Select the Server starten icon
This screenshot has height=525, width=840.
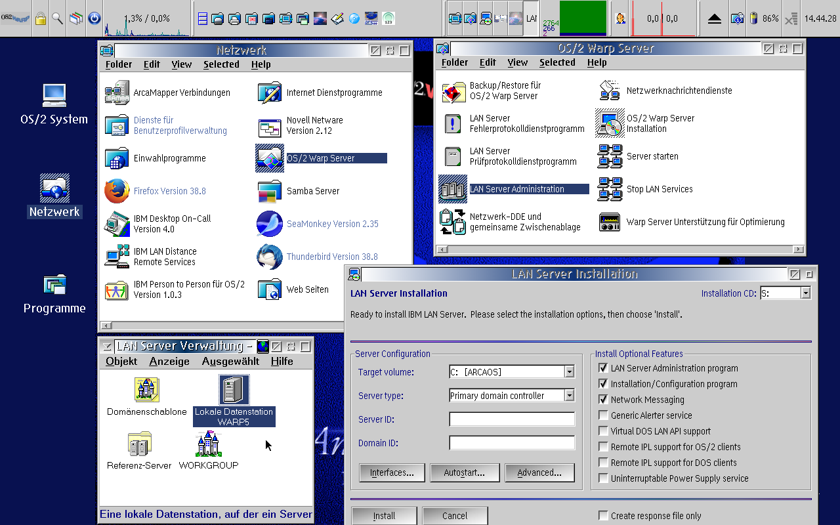pyautogui.click(x=610, y=156)
